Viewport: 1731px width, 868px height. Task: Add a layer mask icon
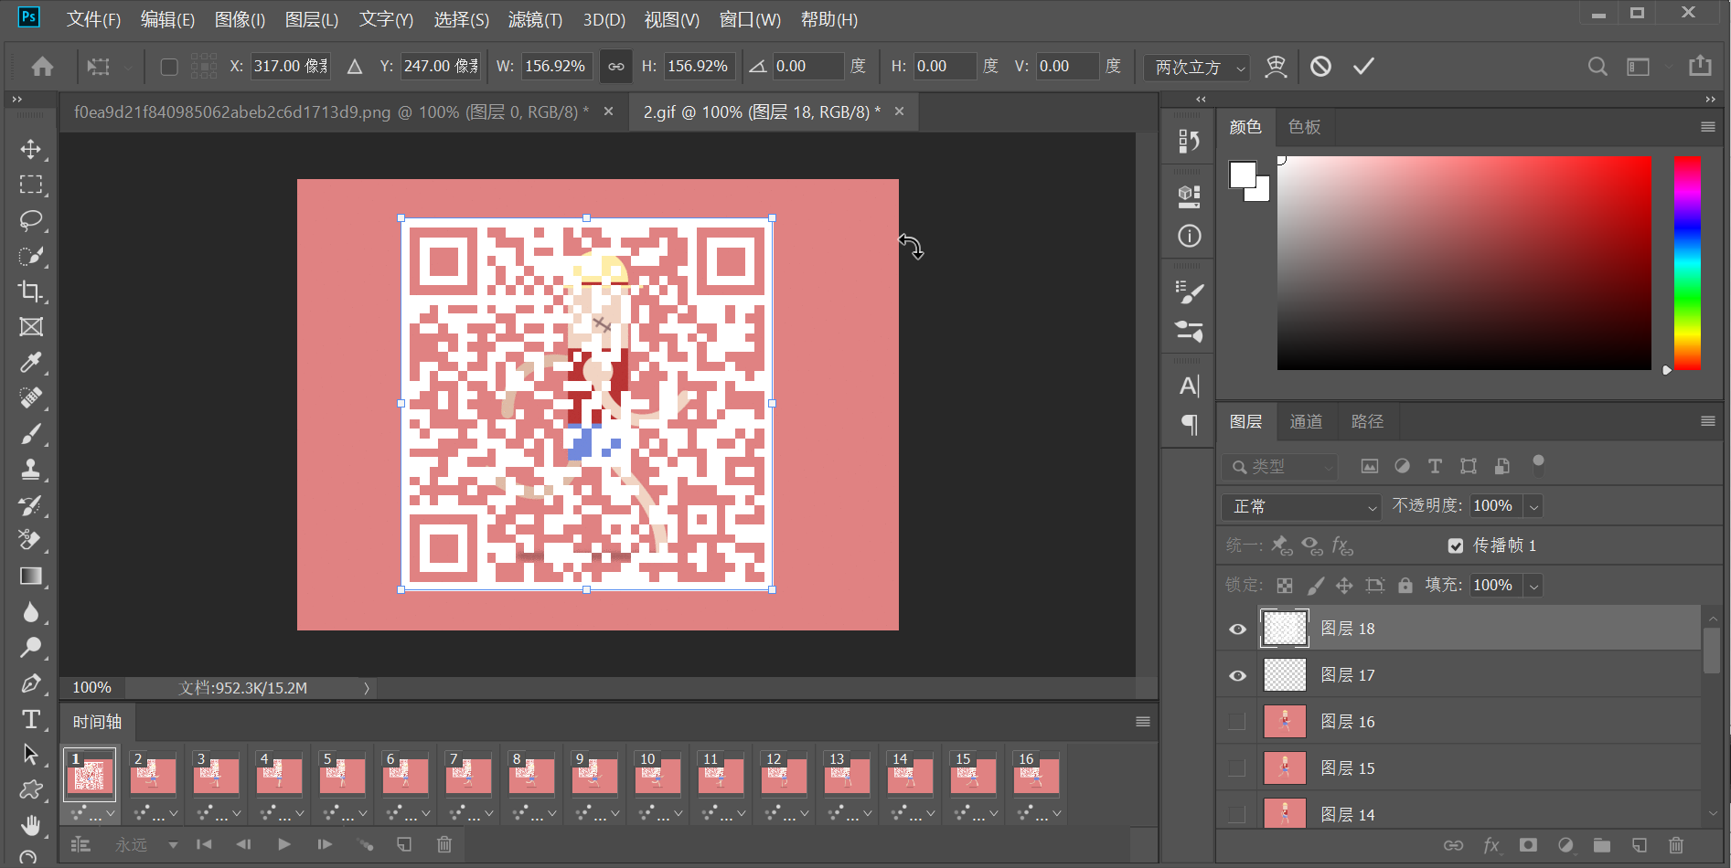pyautogui.click(x=1528, y=845)
